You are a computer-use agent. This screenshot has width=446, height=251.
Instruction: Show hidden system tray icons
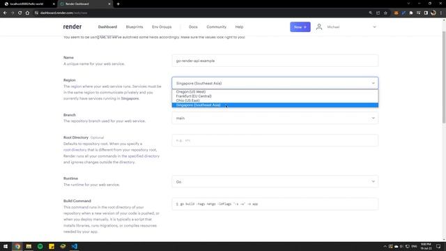[x=385, y=246]
